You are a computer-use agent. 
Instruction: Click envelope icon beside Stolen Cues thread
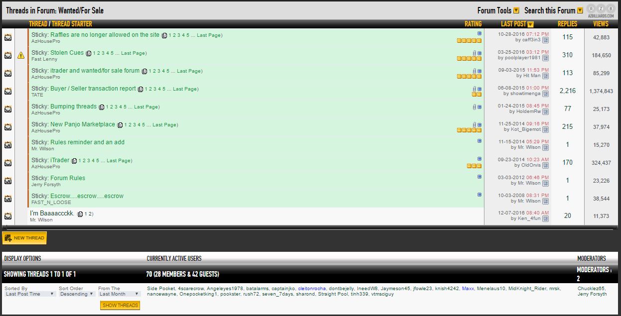[x=8, y=55]
